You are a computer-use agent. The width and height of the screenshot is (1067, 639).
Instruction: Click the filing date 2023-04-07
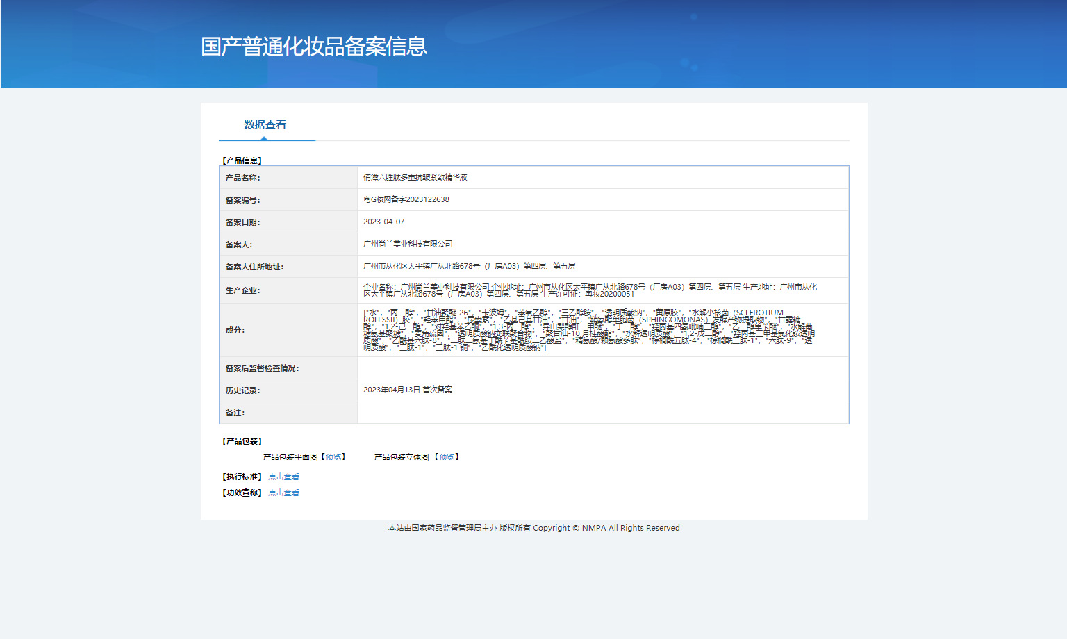pyautogui.click(x=383, y=222)
